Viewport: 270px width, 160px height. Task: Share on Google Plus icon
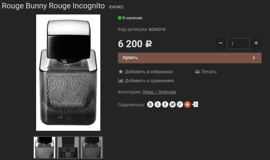180,104
